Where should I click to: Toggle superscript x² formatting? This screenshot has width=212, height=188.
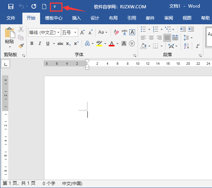pyautogui.click(x=76, y=43)
